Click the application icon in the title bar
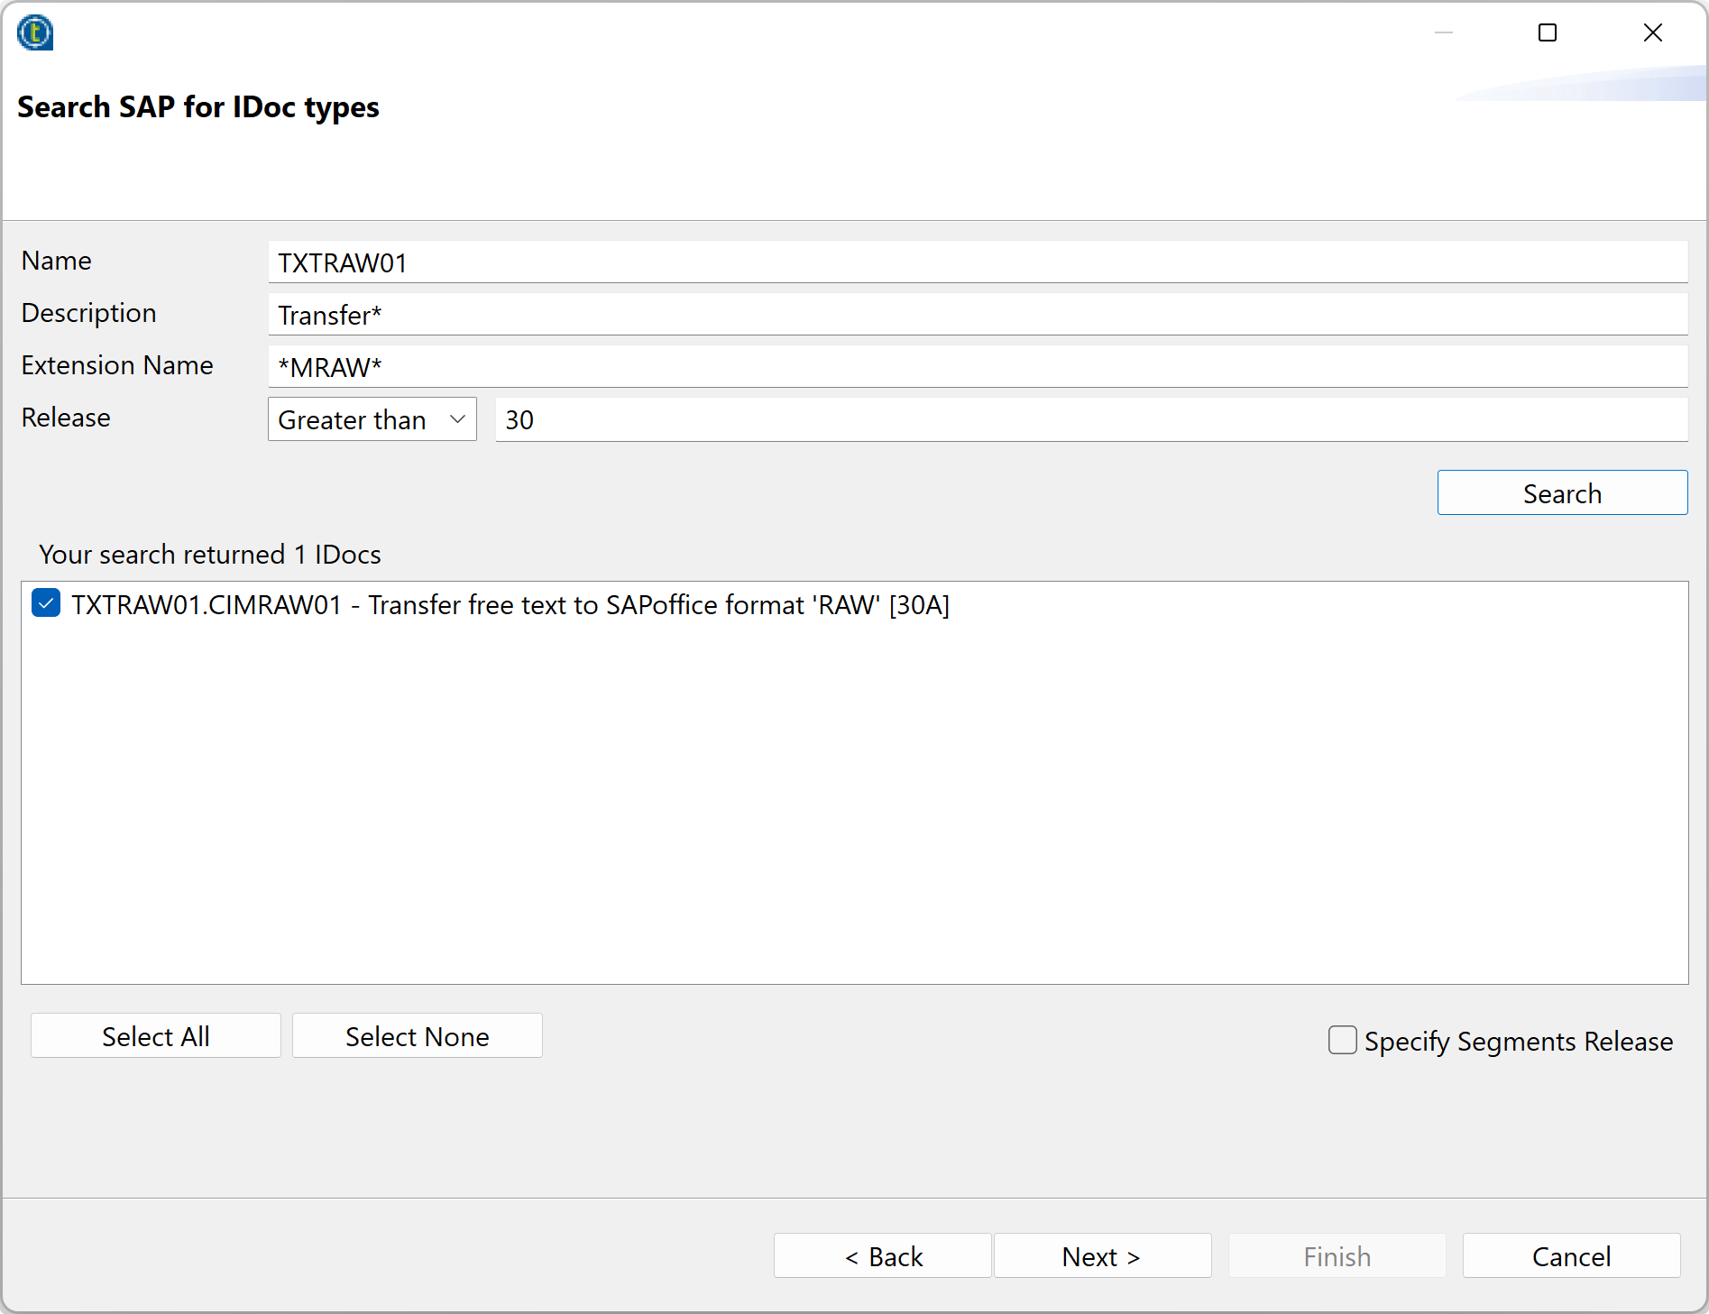The width and height of the screenshot is (1709, 1314). [x=34, y=32]
